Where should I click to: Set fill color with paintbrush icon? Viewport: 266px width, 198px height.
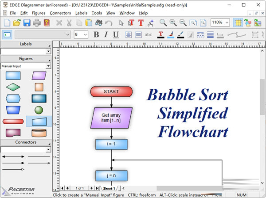171,34
